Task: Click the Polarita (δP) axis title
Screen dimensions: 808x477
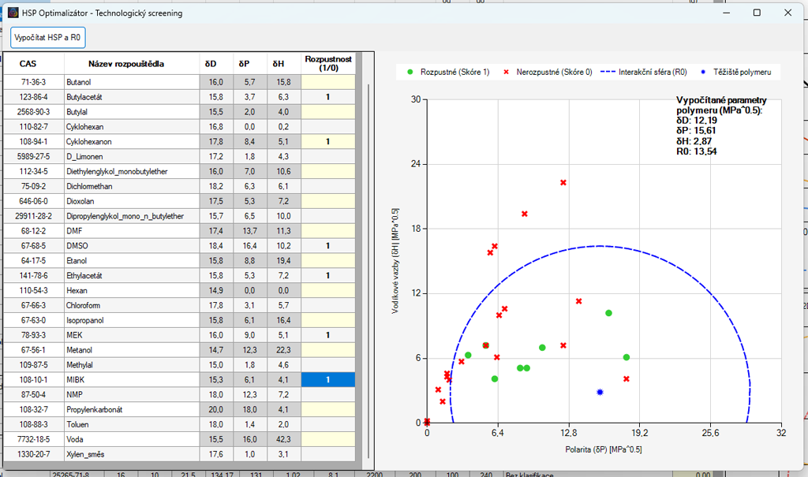Action: 604,449
